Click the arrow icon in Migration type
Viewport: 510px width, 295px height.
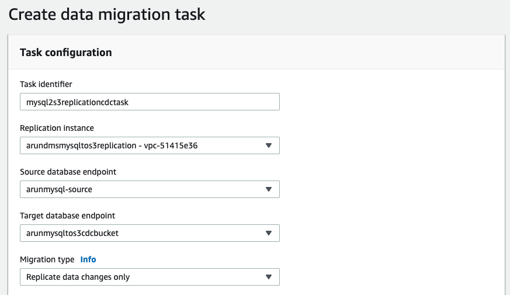pos(268,277)
